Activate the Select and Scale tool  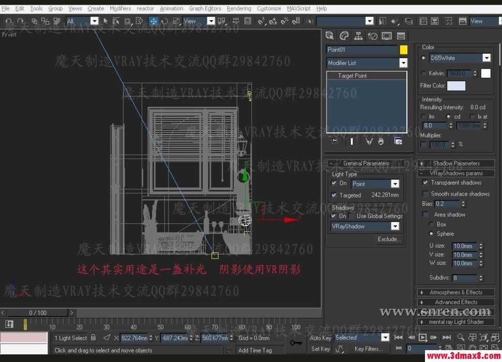point(176,21)
